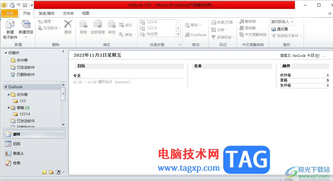Open the New Items menu
Image resolution: width=333 pixels, height=181 pixels.
click(x=26, y=29)
